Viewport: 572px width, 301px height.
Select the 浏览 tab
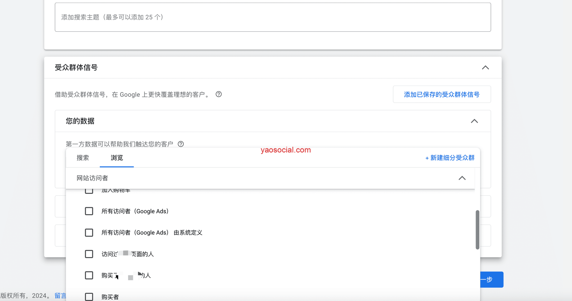(x=117, y=158)
